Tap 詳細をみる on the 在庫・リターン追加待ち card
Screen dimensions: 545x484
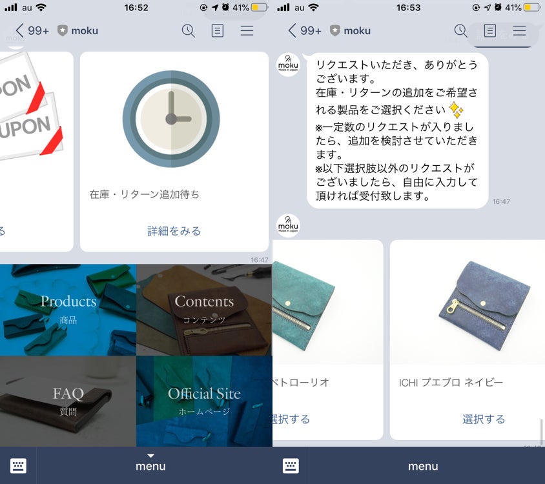pyautogui.click(x=174, y=231)
